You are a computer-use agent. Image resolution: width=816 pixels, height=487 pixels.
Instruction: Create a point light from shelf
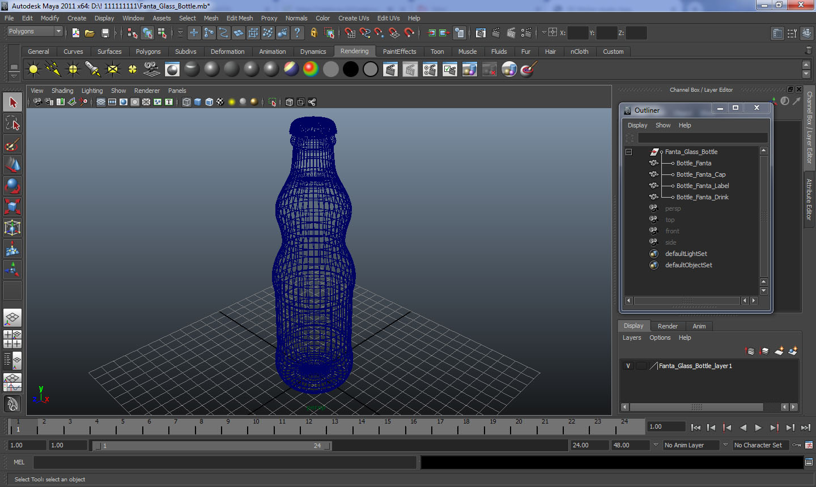coord(73,70)
